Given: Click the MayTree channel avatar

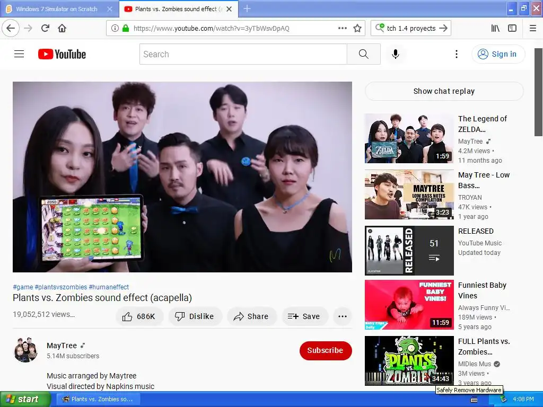Looking at the screenshot, I should [25, 350].
